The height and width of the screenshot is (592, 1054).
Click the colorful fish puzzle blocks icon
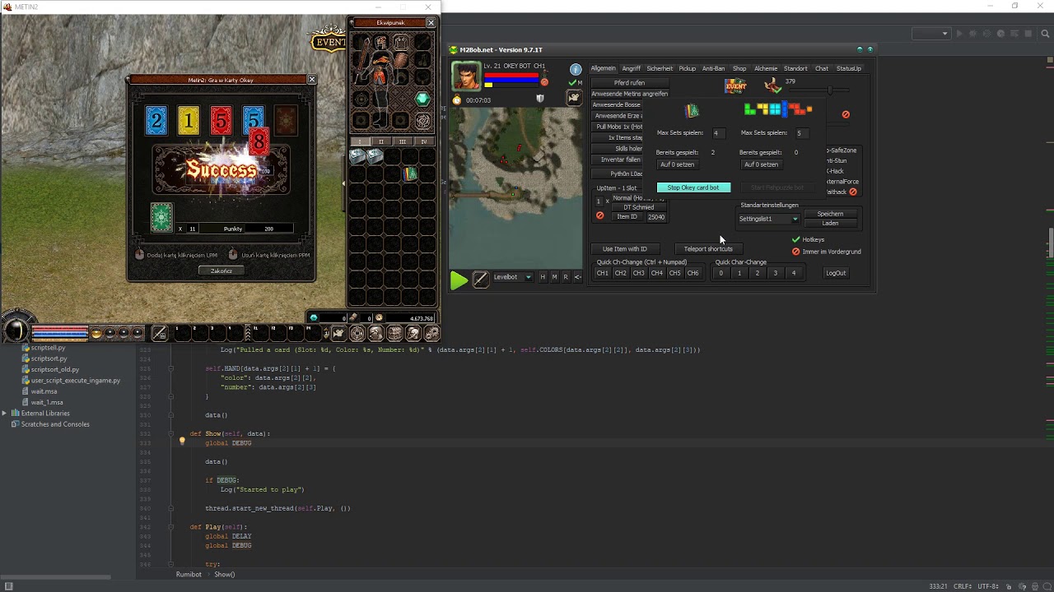point(777,109)
